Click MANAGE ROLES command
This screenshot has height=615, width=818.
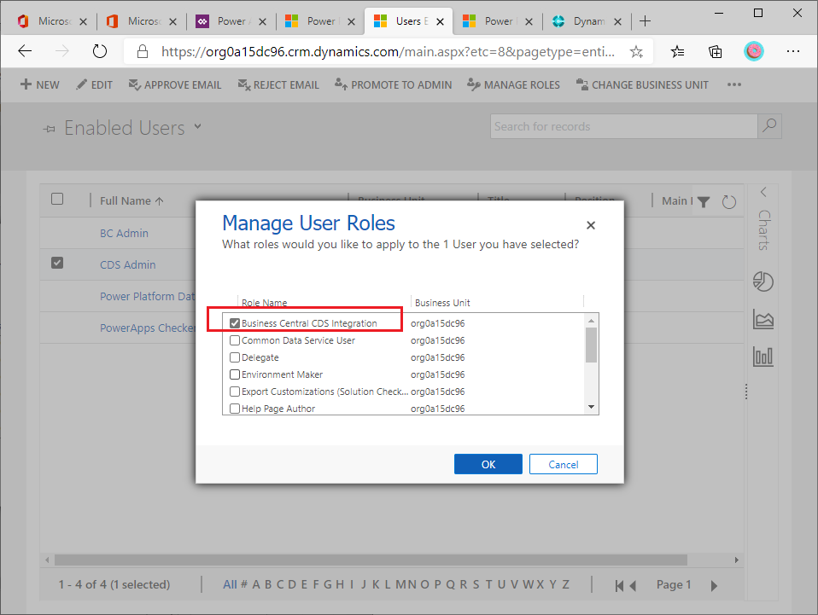513,84
